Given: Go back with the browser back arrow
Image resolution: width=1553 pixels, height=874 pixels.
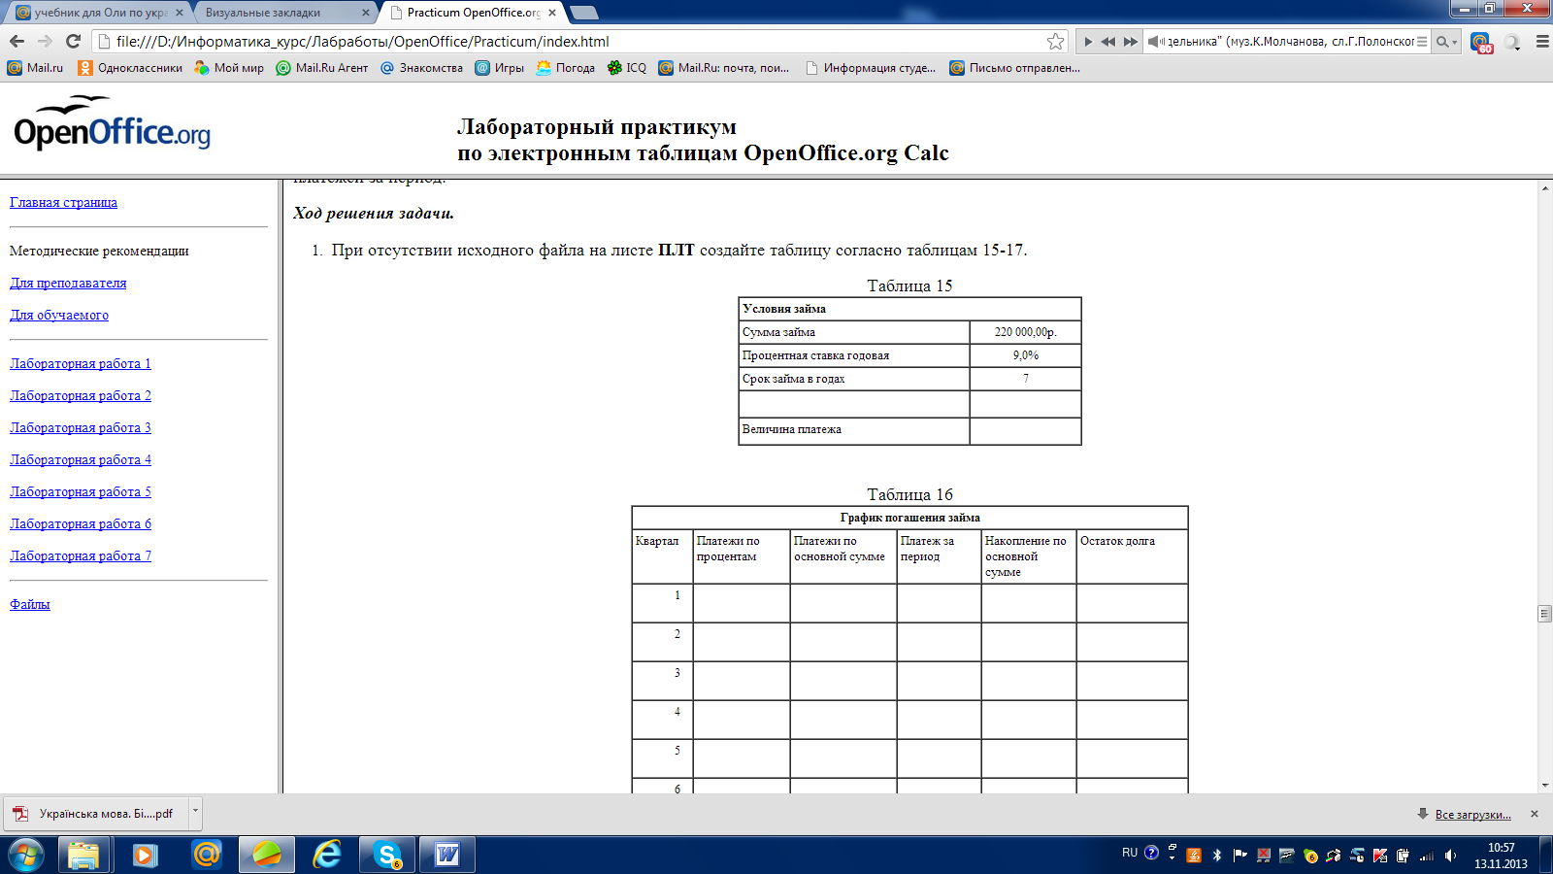Looking at the screenshot, I should point(17,41).
